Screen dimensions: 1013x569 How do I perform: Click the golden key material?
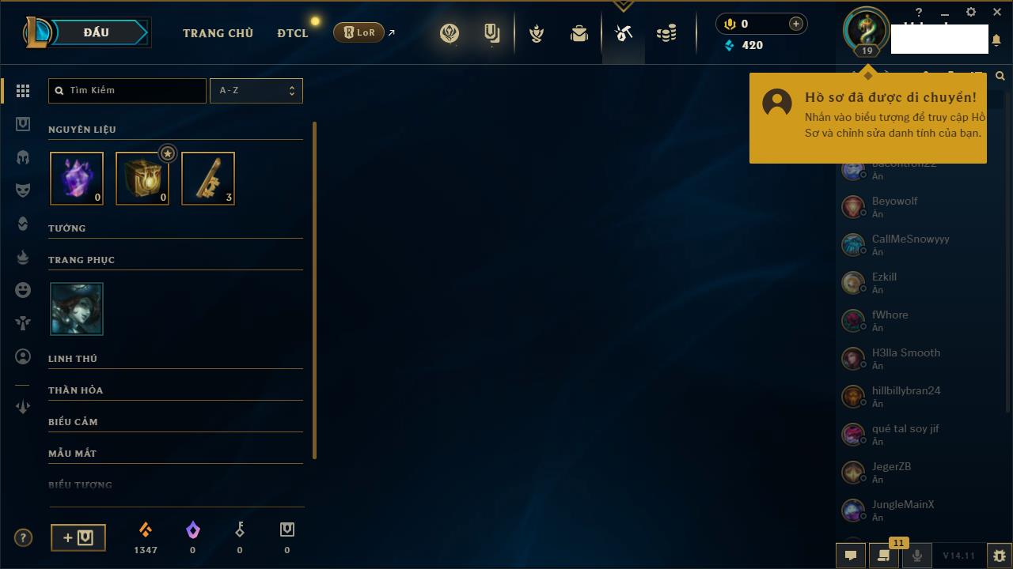click(208, 179)
